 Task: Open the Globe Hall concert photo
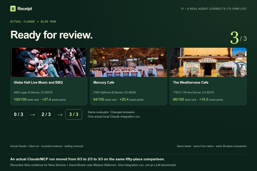[x=49, y=62]
